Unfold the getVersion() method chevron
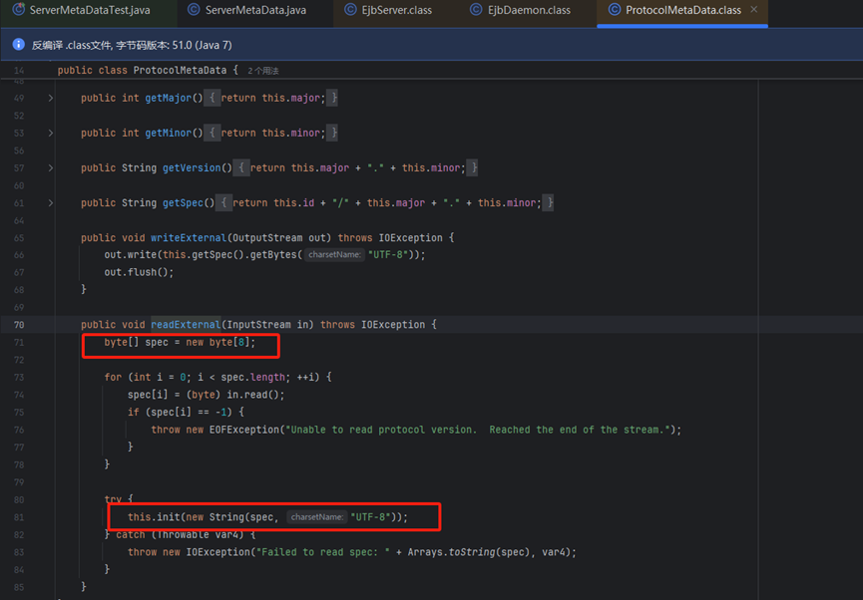 pyautogui.click(x=51, y=167)
